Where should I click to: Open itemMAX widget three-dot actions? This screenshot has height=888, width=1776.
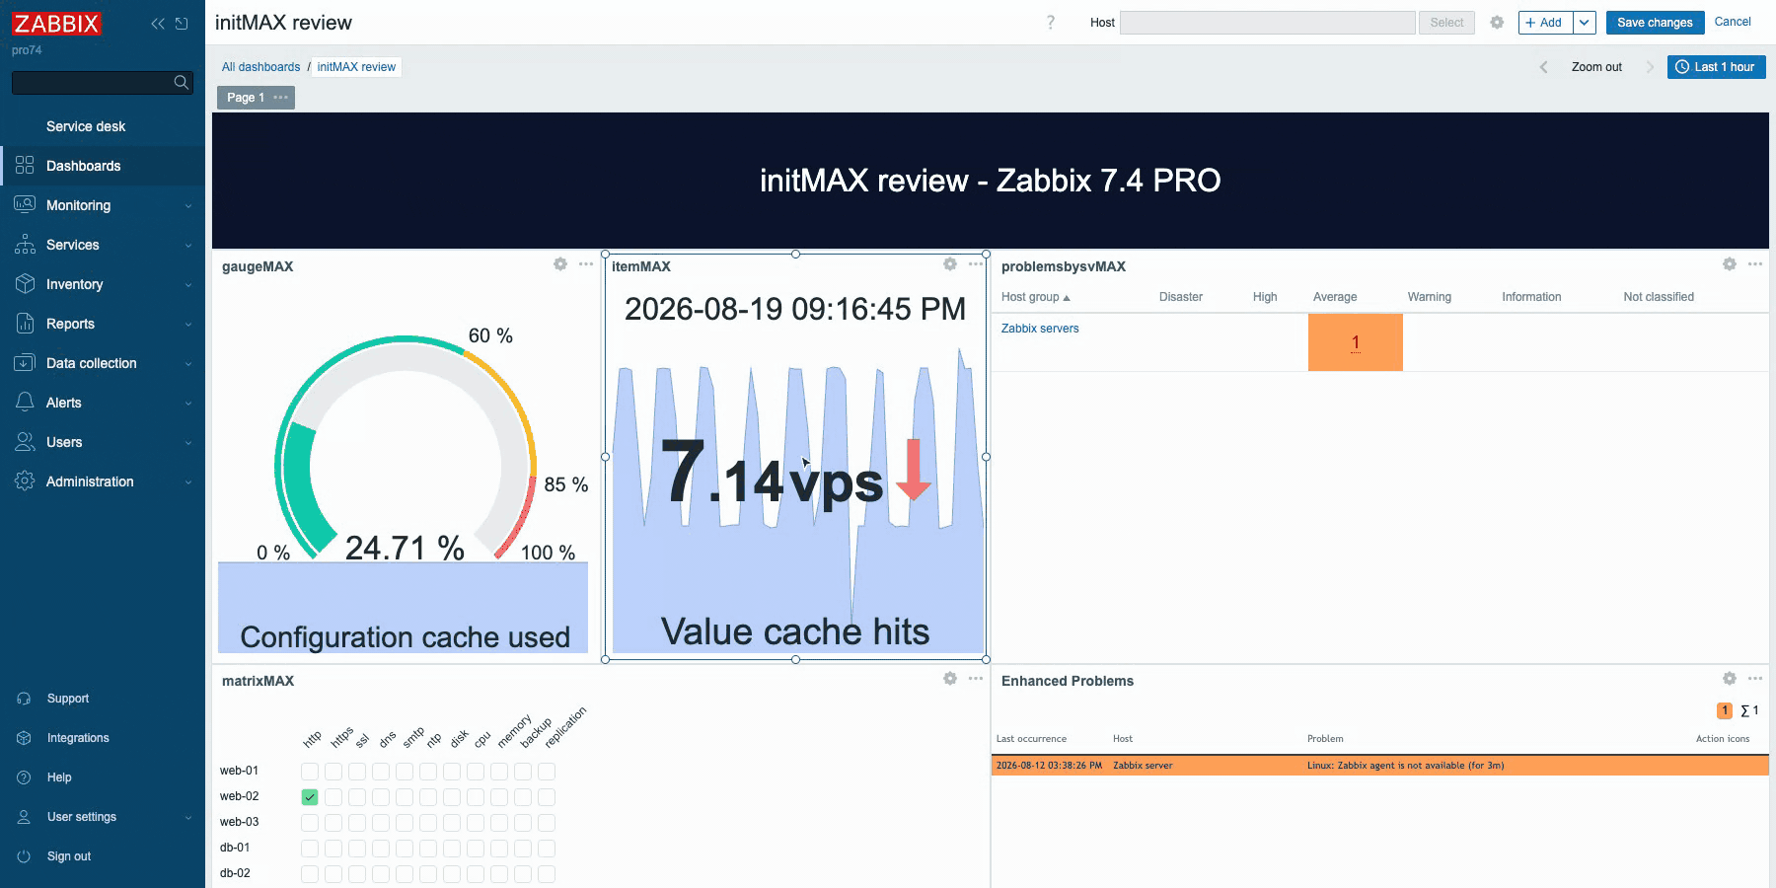tap(976, 264)
